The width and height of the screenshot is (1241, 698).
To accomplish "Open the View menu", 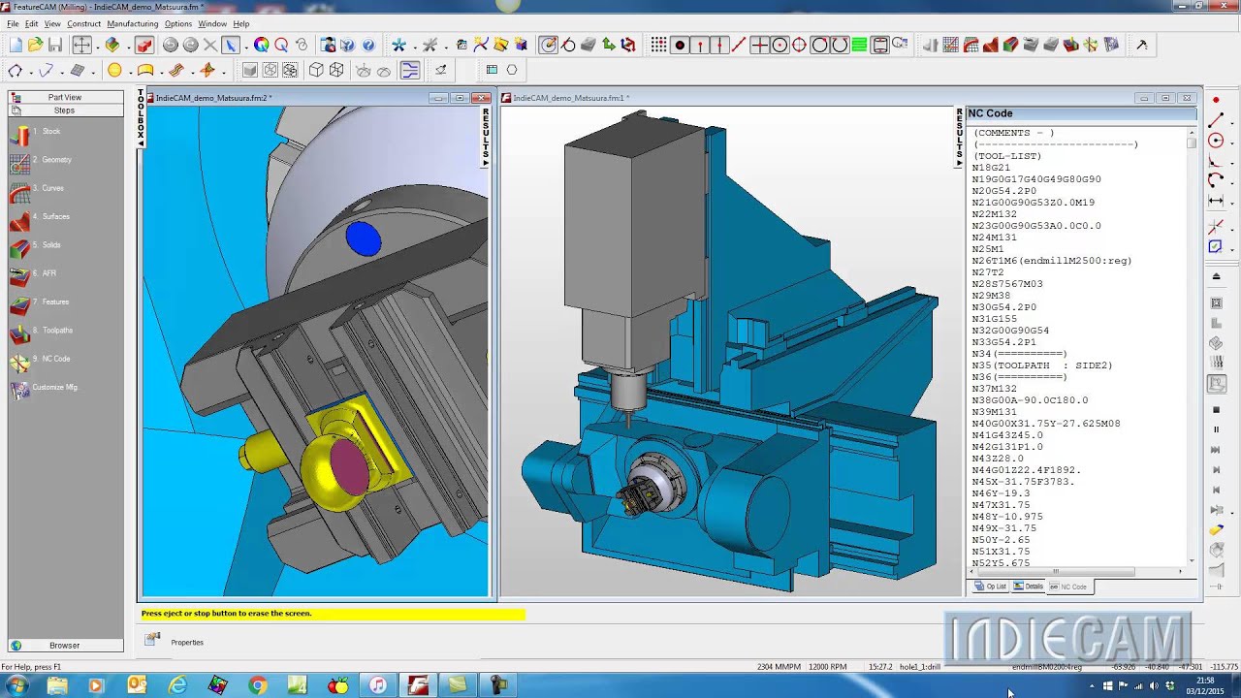I will coord(52,23).
